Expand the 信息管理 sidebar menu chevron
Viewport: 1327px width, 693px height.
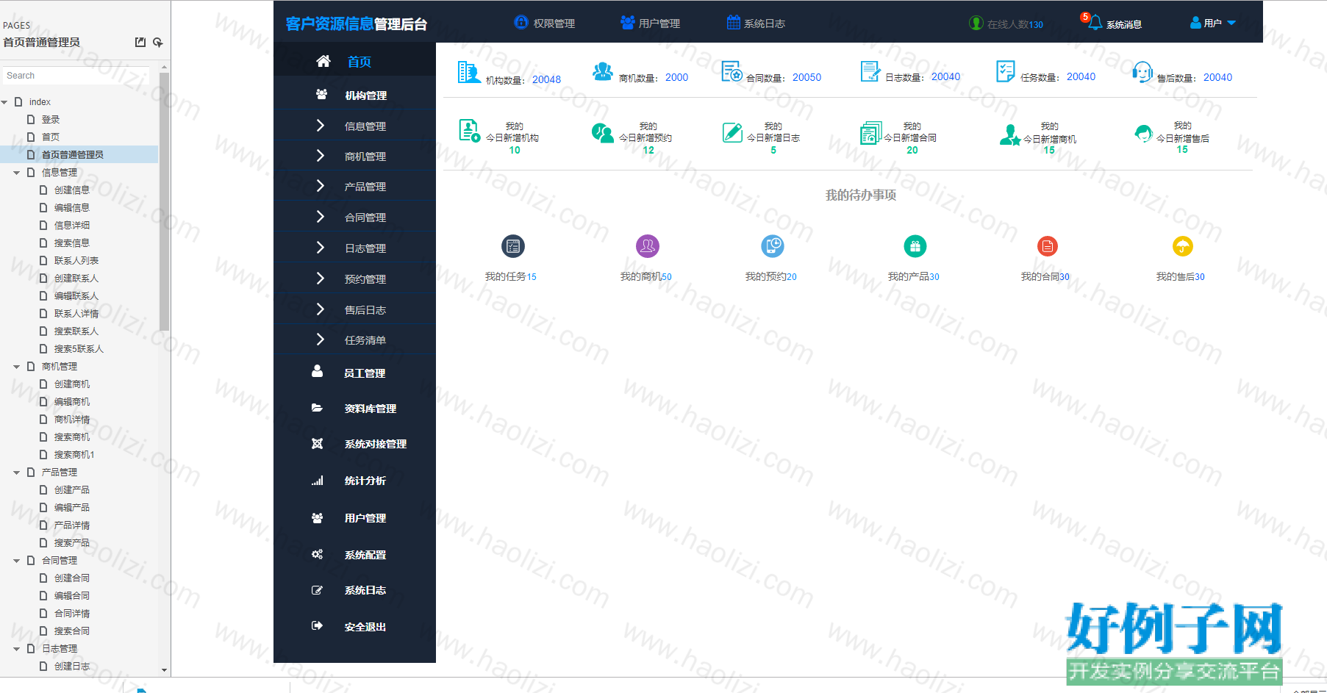coord(321,126)
